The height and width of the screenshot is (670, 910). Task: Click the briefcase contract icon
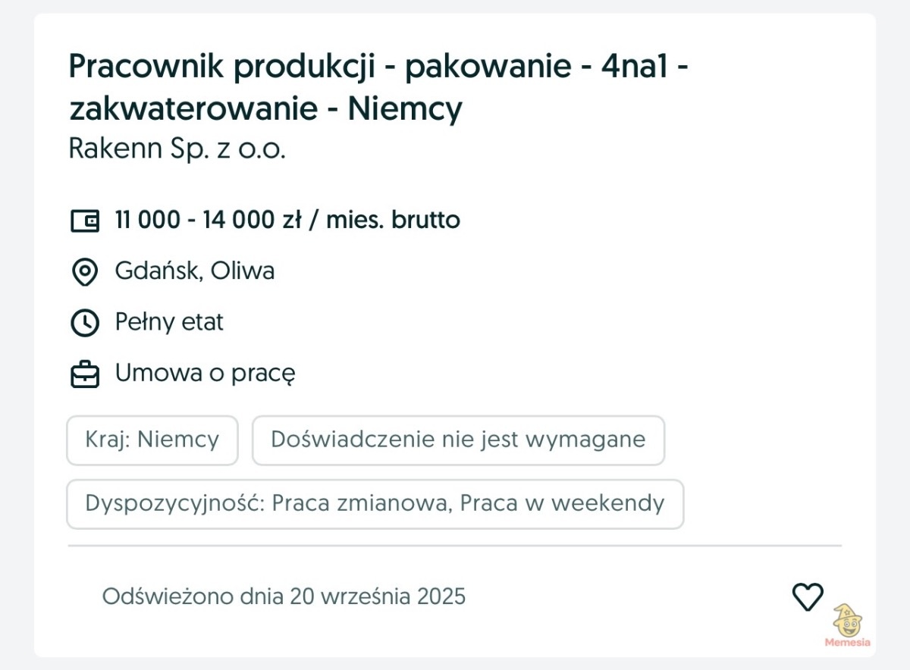pyautogui.click(x=84, y=374)
